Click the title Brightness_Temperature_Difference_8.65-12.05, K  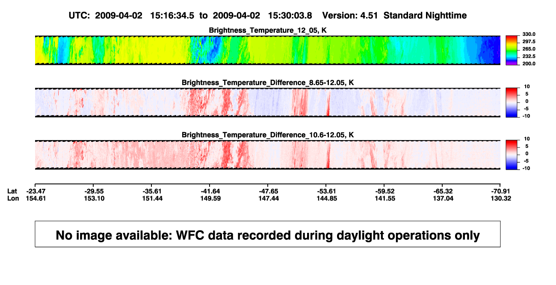(x=268, y=82)
